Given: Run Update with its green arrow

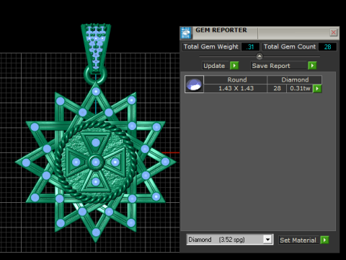Looking at the screenshot, I should [234, 66].
